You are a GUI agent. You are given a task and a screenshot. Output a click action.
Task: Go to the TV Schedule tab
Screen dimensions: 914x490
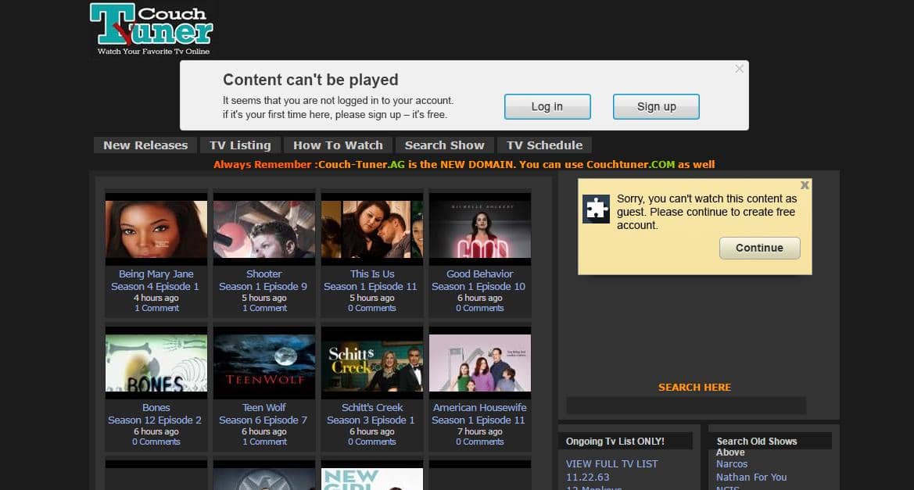coord(544,145)
